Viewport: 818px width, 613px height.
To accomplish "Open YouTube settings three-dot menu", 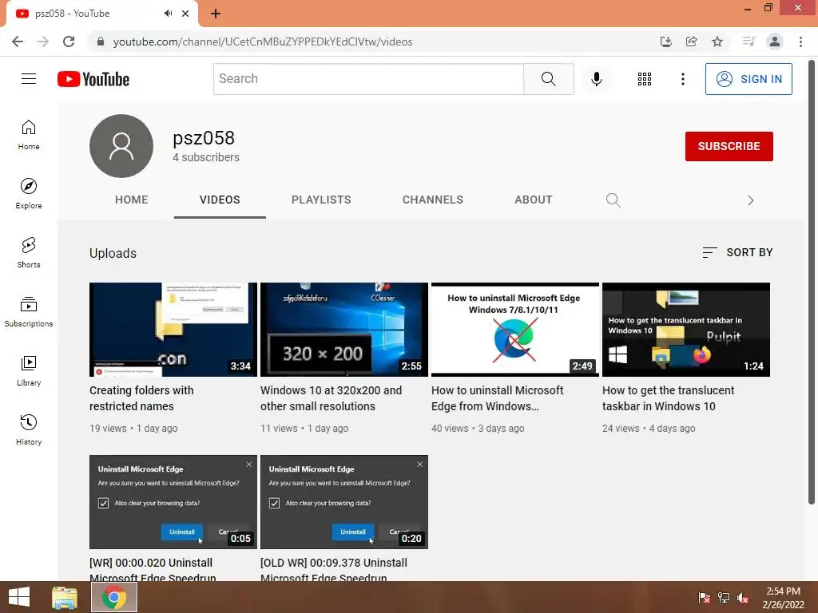I will 682,79.
